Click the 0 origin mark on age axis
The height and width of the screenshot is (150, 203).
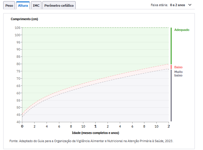coord(22,126)
